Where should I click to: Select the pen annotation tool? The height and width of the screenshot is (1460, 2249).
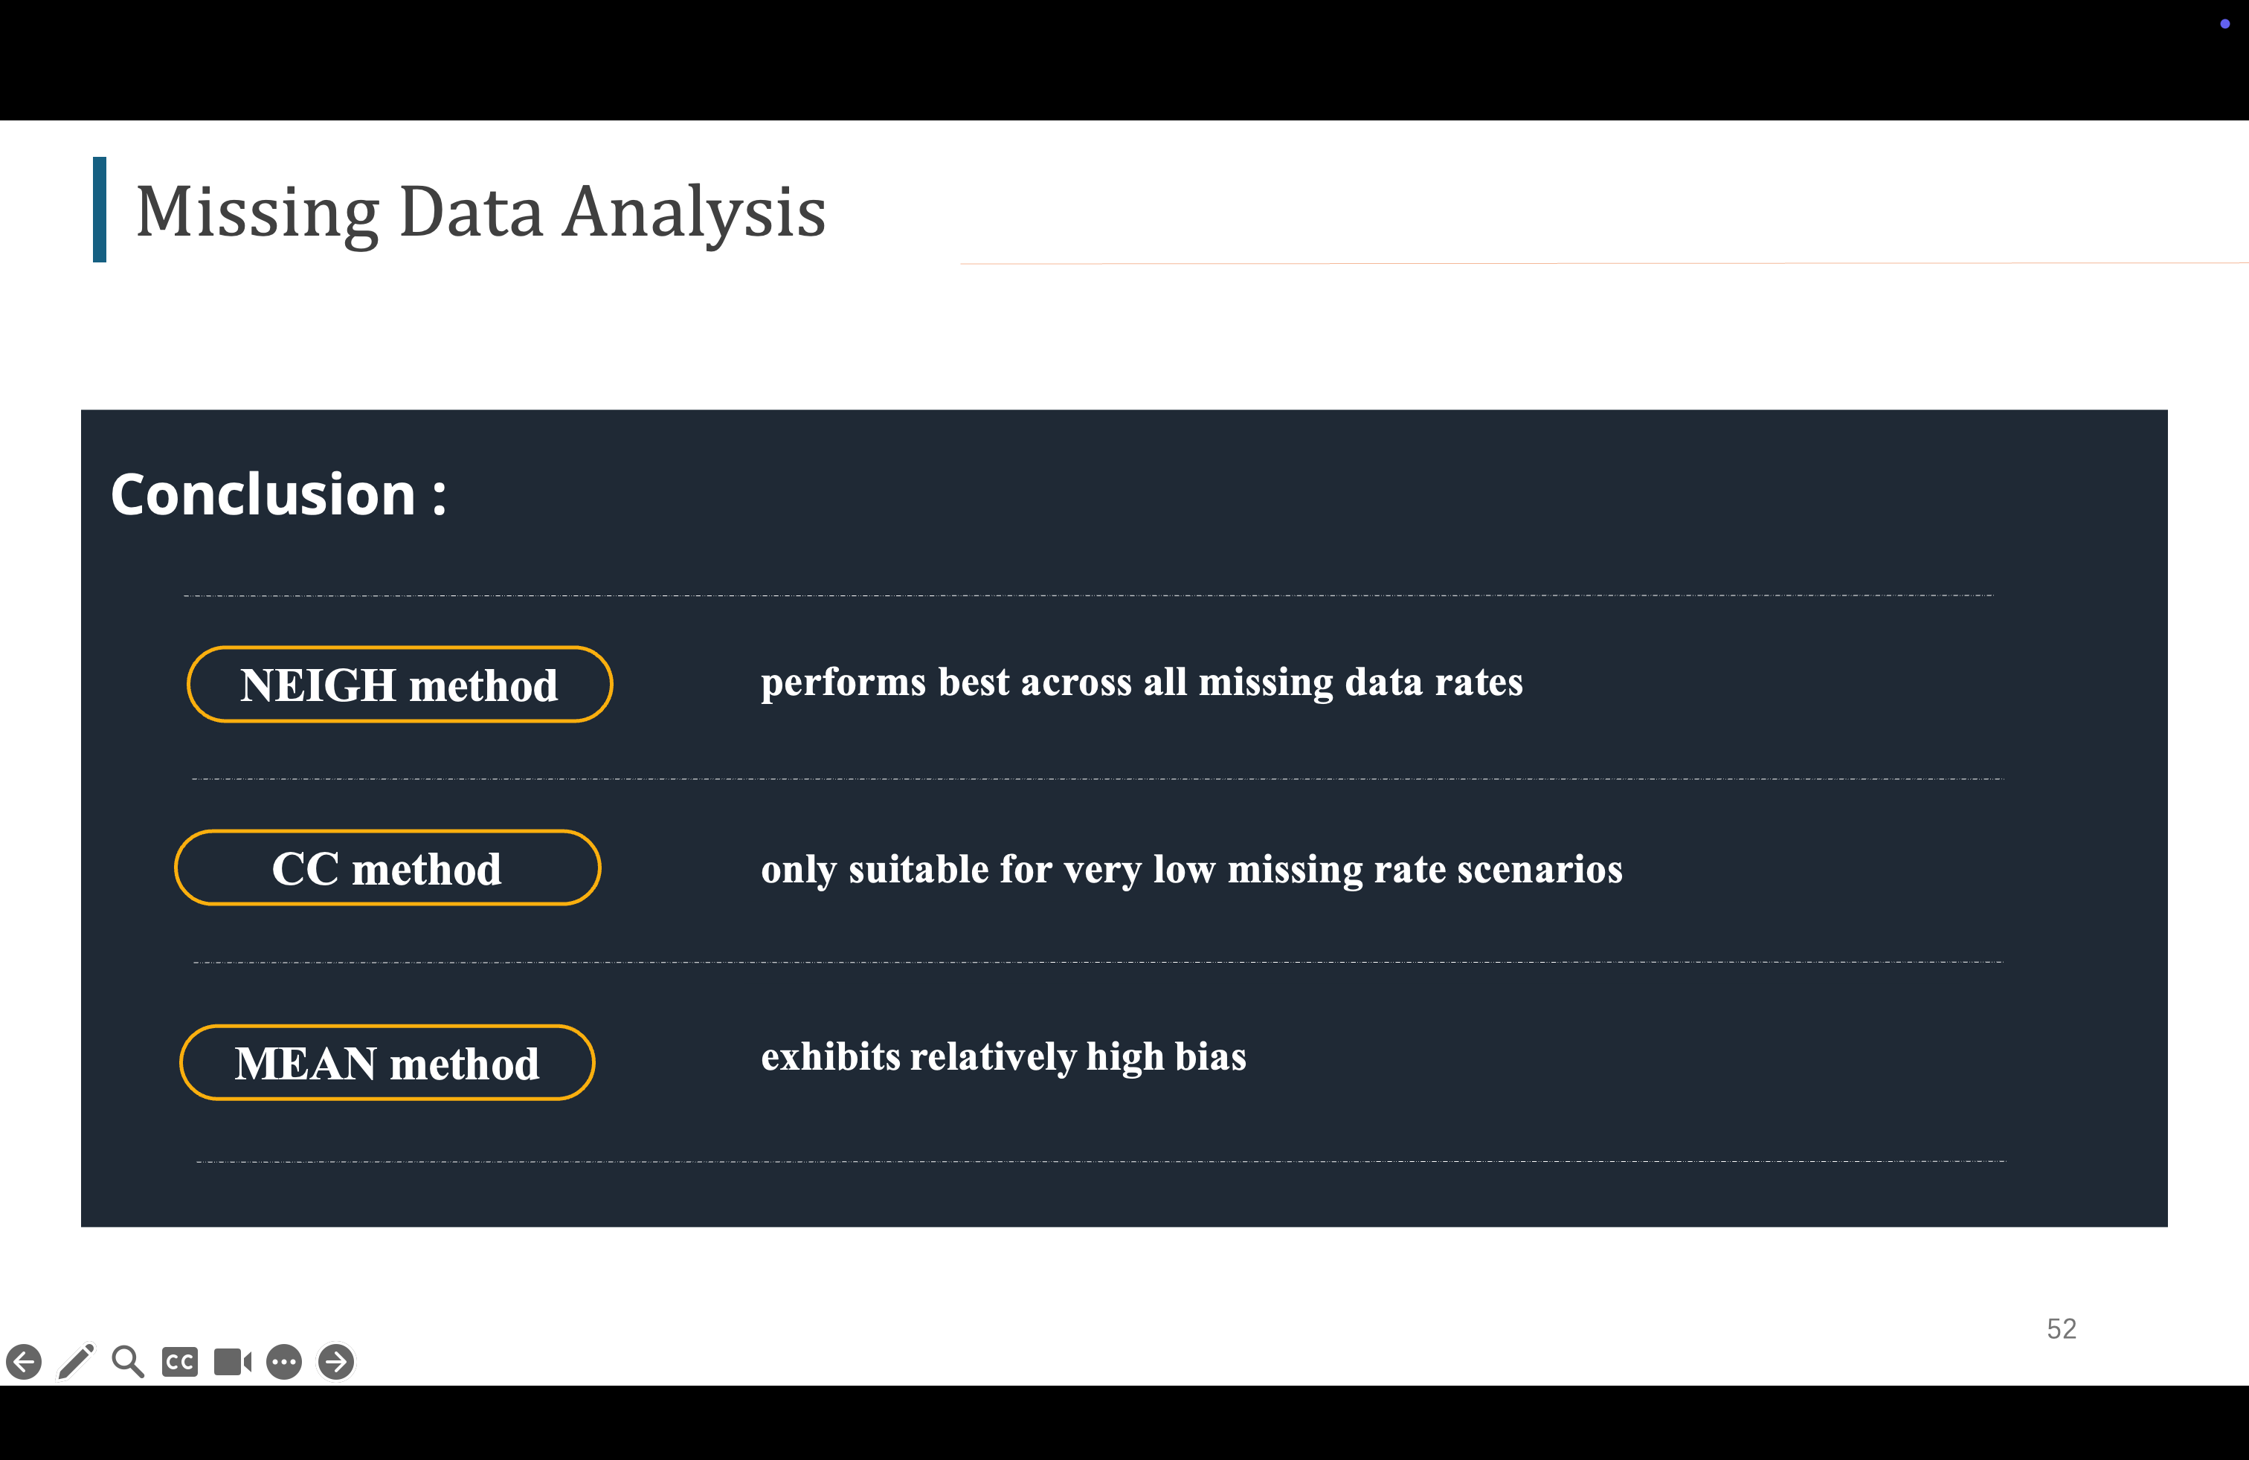coord(76,1362)
